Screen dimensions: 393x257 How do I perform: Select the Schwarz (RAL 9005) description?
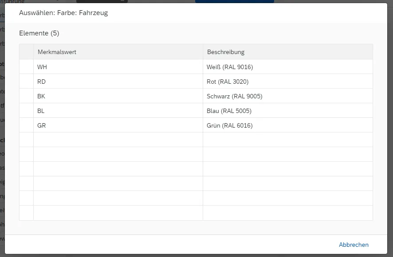pyautogui.click(x=232, y=96)
